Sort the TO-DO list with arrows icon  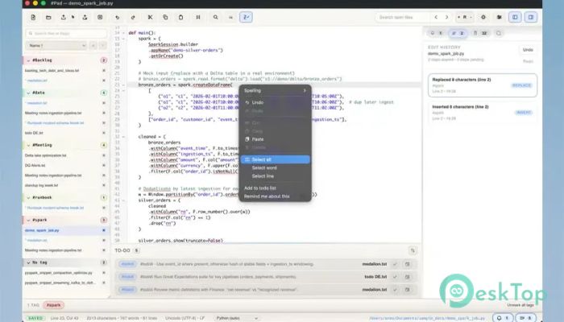[413, 250]
